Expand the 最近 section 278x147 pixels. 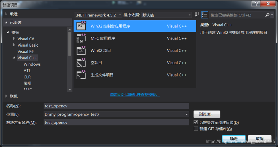pos(6,14)
